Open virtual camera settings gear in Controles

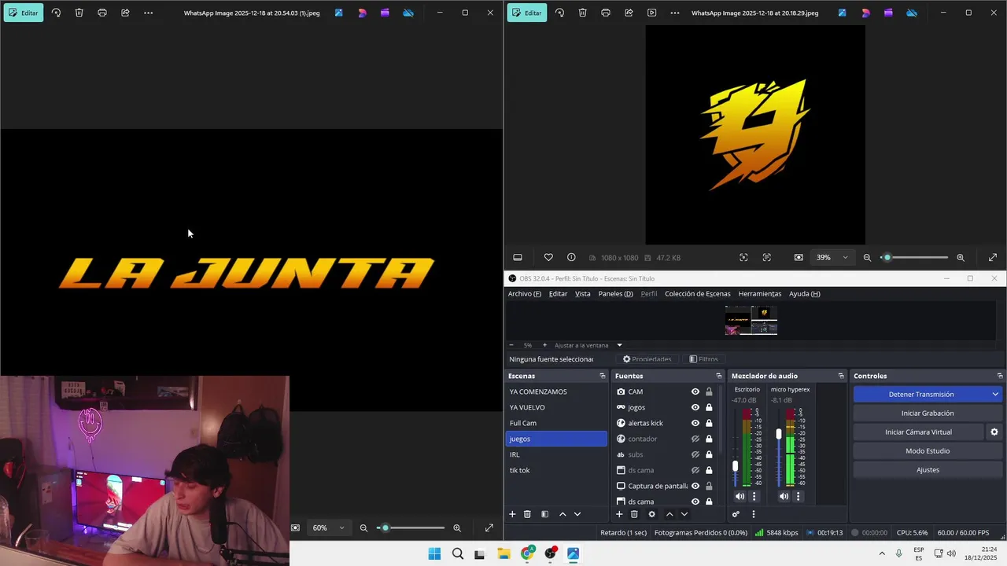[994, 432]
